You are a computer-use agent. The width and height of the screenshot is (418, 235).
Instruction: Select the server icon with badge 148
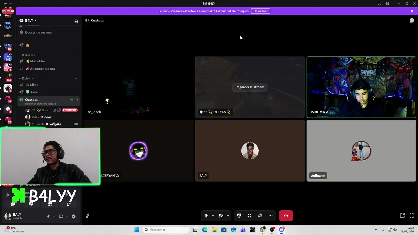(x=8, y=77)
